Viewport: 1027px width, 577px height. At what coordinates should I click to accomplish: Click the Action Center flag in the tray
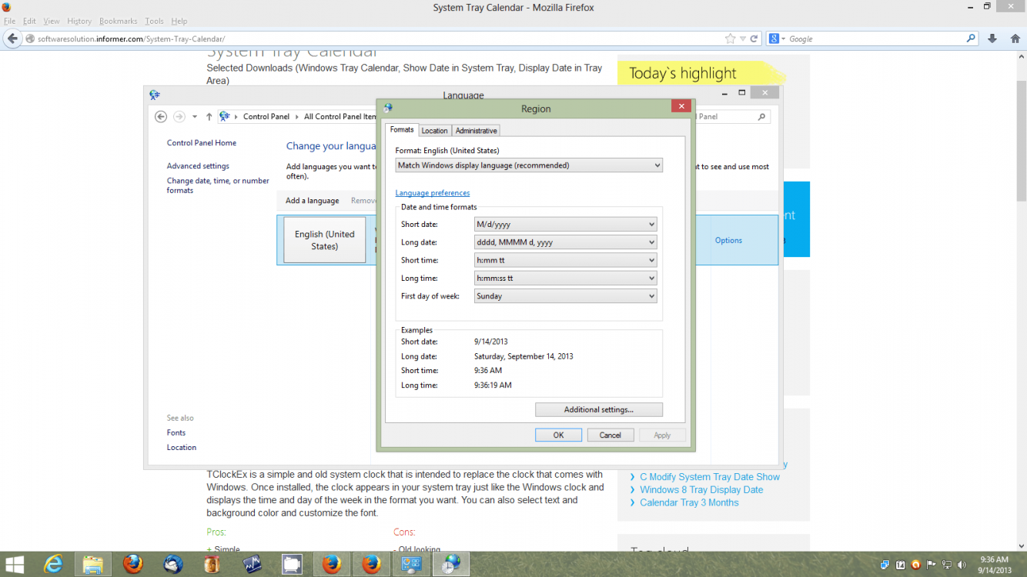[x=930, y=564]
